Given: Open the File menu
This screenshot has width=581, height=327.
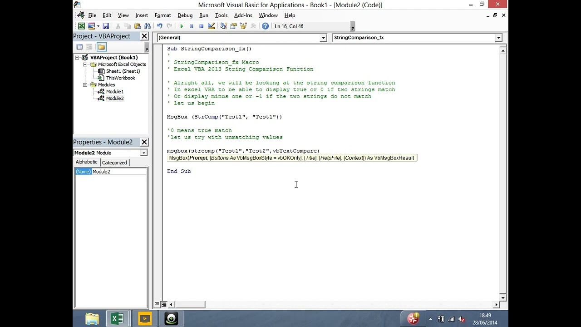Looking at the screenshot, I should pyautogui.click(x=92, y=15).
